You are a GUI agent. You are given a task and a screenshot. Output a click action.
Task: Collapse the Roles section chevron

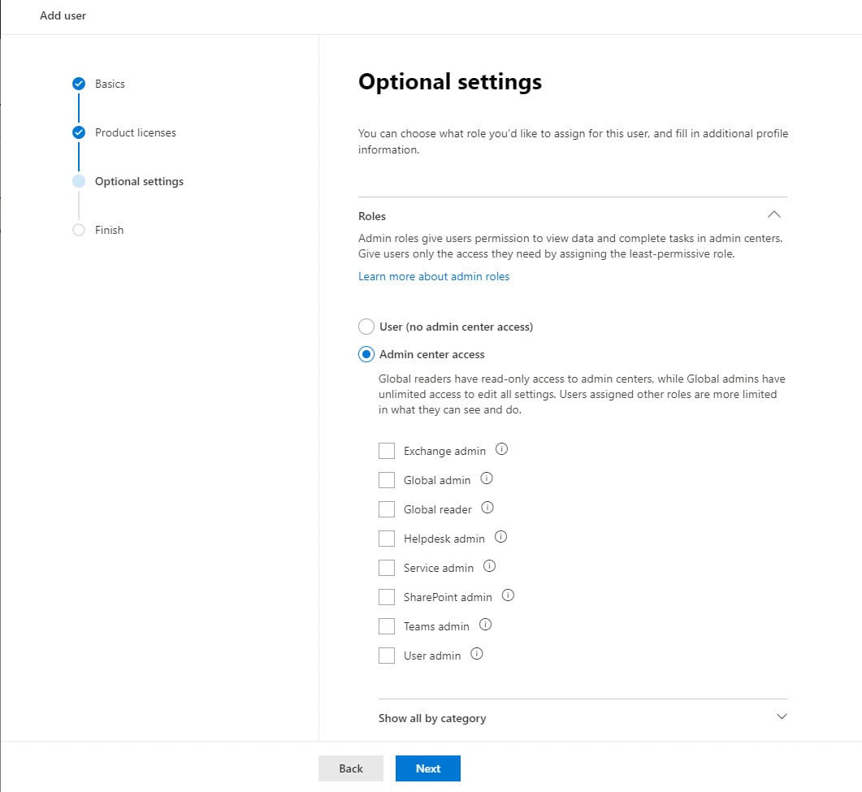773,214
